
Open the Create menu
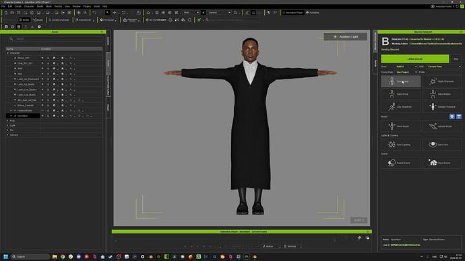[x=18, y=6]
